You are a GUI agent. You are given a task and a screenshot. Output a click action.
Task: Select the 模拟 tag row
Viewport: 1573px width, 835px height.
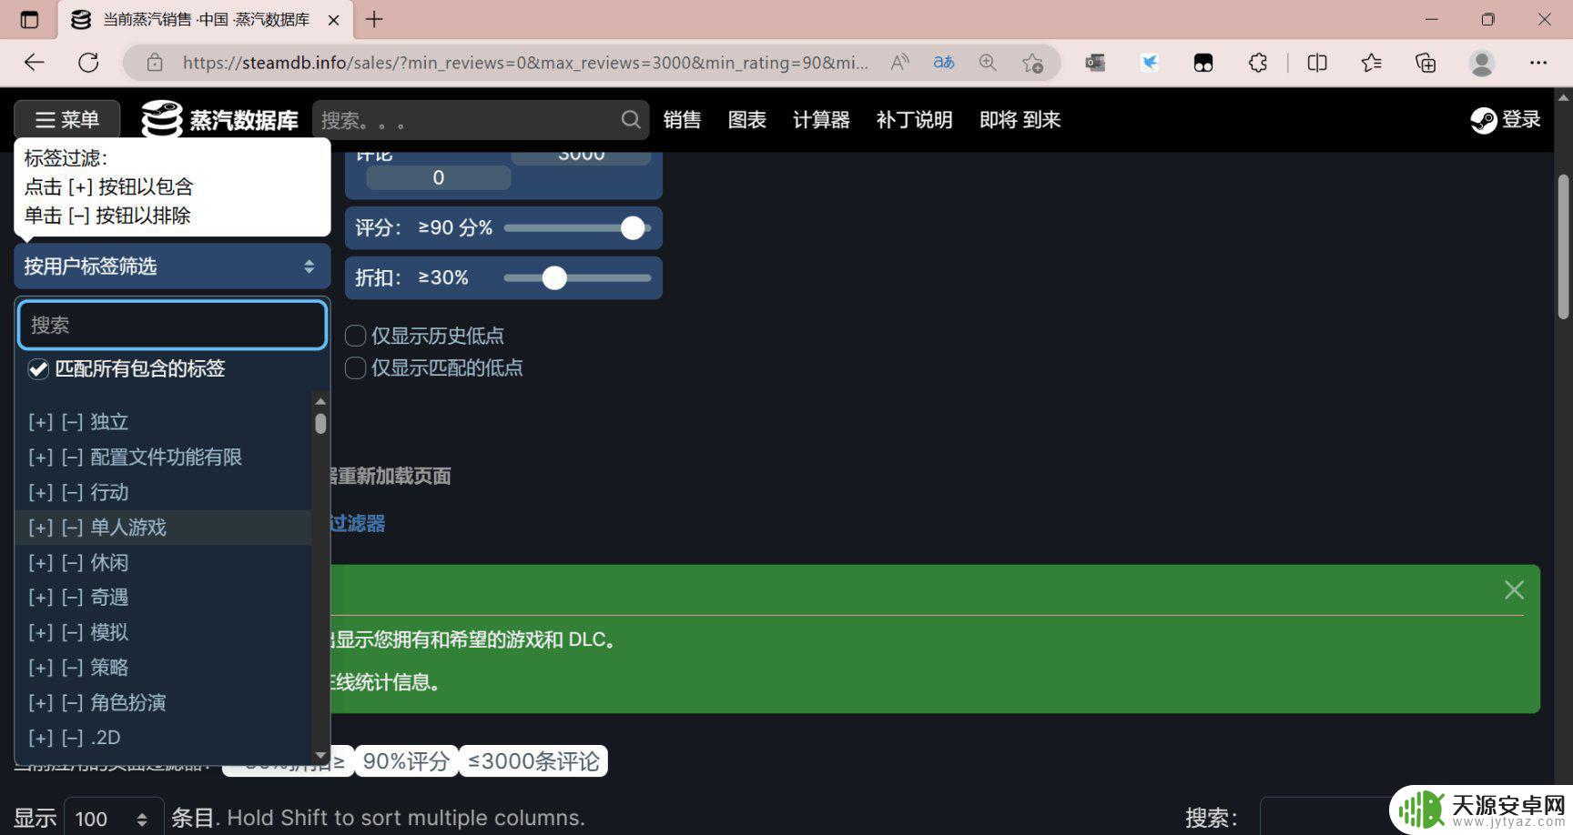(163, 632)
